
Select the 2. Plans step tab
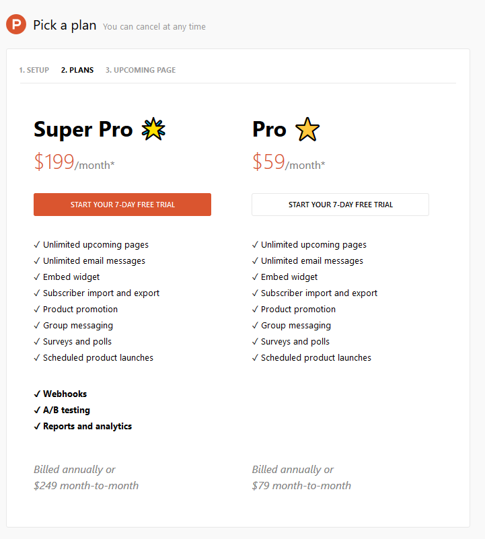click(x=77, y=70)
